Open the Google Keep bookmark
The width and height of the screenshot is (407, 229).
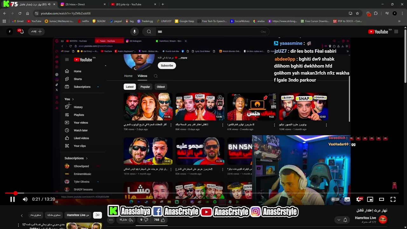[184, 21]
